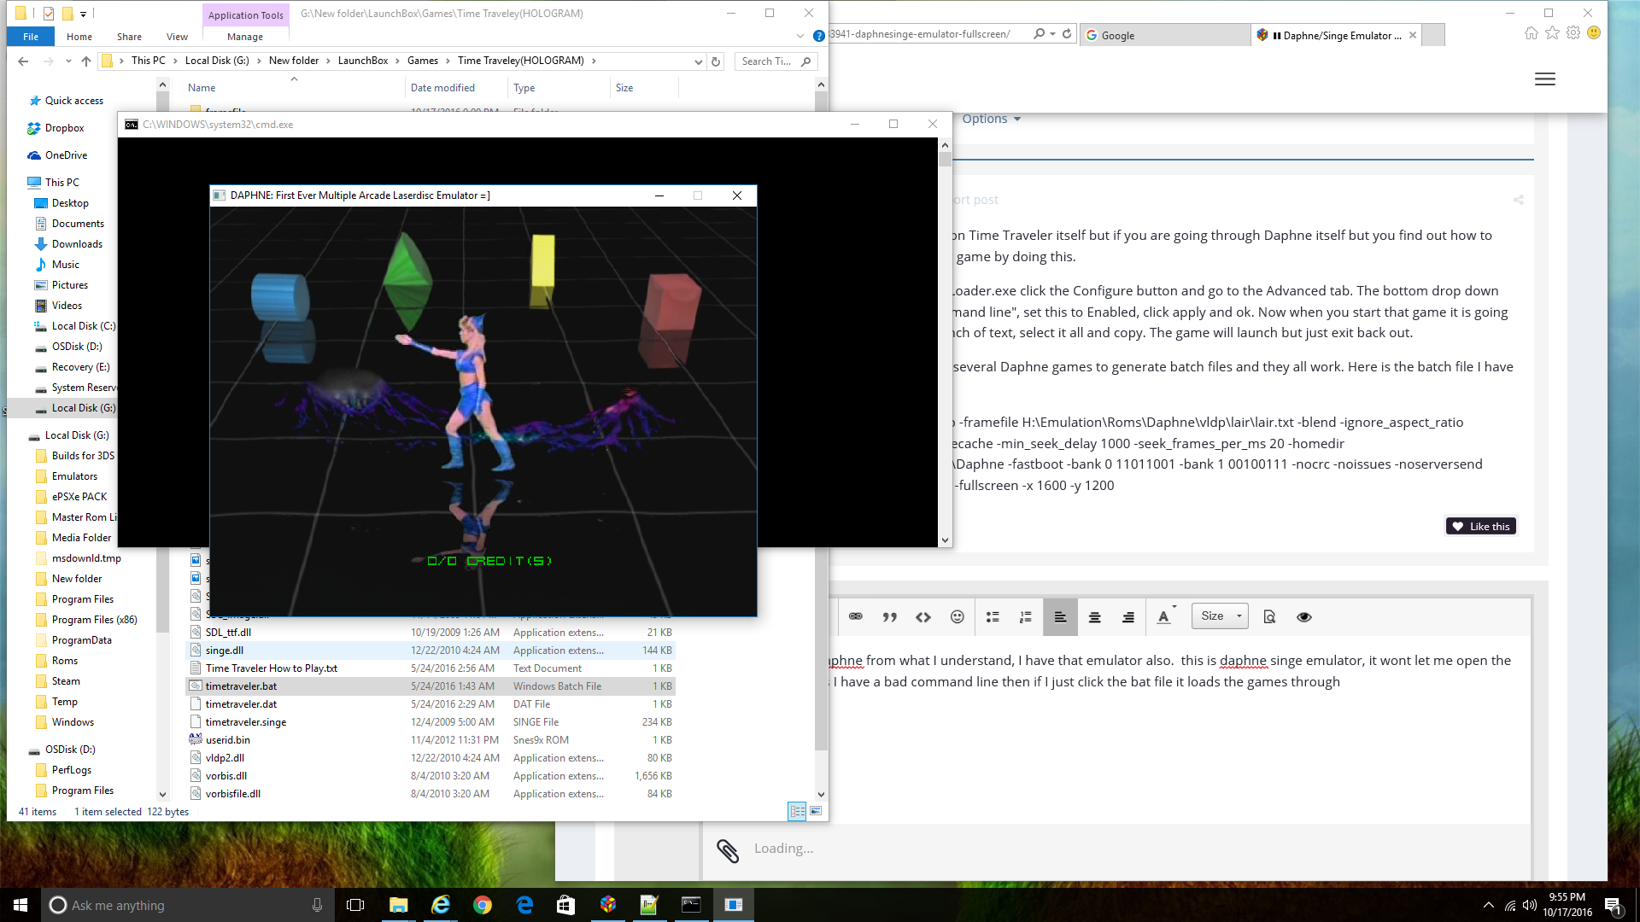This screenshot has width=1640, height=922.
Task: Sort by Name column header
Action: click(x=294, y=88)
